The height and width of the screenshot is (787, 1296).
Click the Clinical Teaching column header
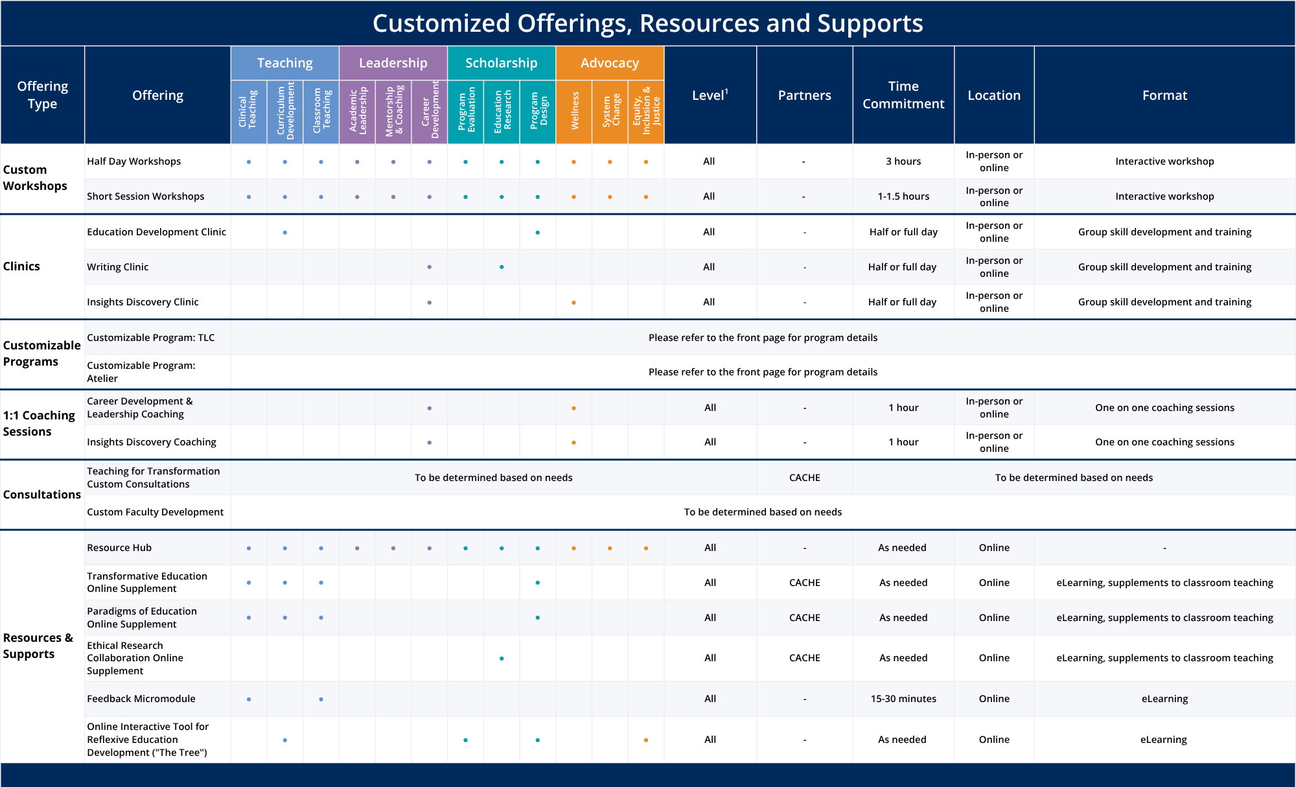coord(248,112)
